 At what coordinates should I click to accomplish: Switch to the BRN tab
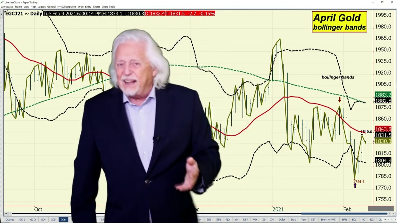click(x=344, y=220)
